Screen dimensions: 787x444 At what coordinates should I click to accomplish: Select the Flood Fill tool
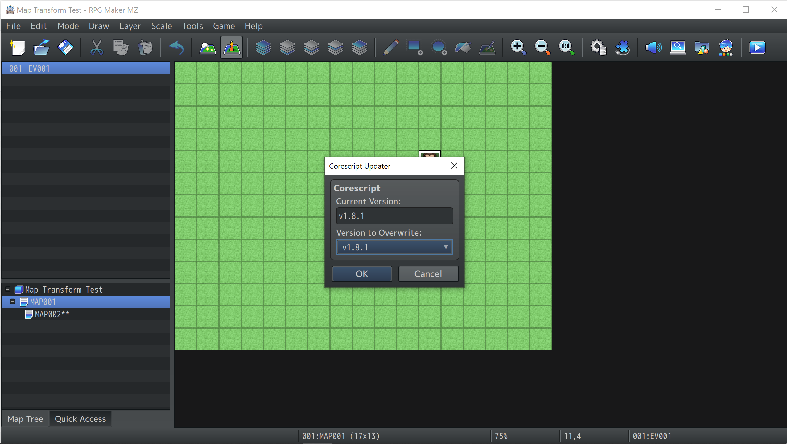(x=463, y=48)
